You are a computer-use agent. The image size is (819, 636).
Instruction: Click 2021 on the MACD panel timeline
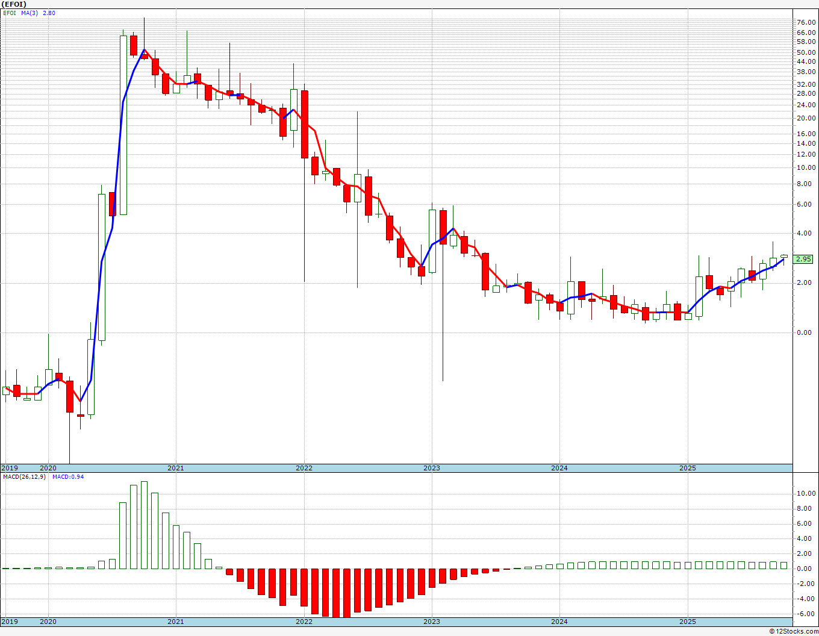tap(175, 622)
